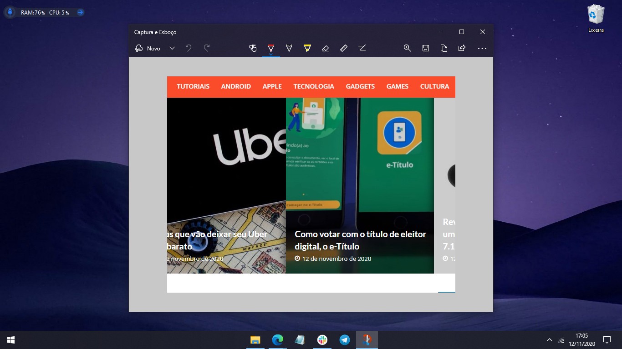Open the notification action center

coord(607,340)
